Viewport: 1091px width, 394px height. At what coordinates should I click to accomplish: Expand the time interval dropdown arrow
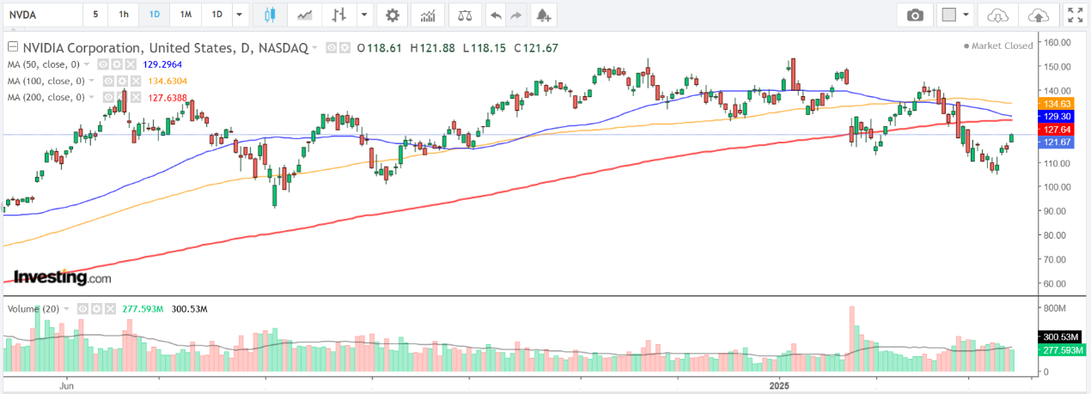click(238, 15)
